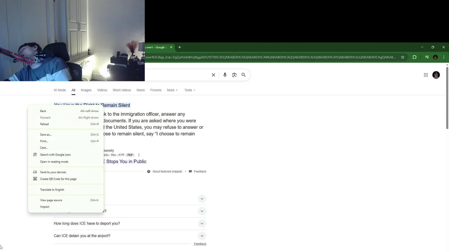Start voice search with the microphone icon
This screenshot has width=449, height=252.
[x=225, y=75]
